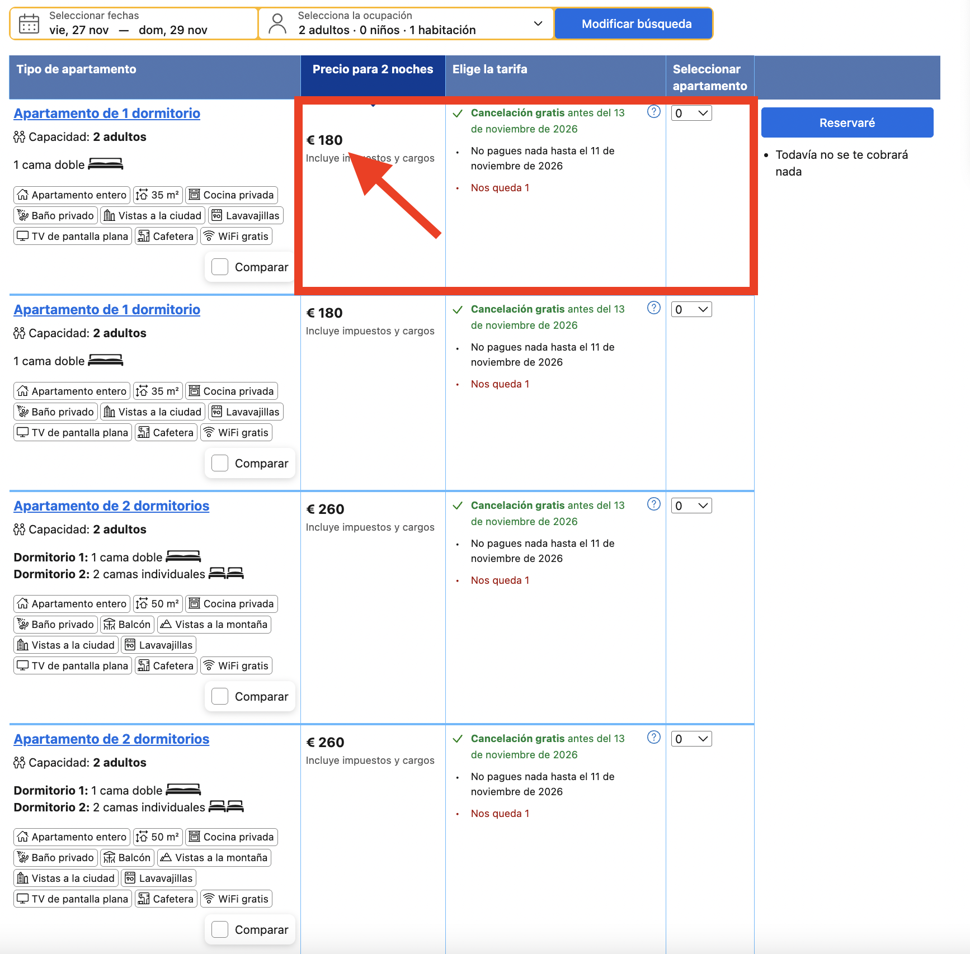
Task: Click the calendar icon in date selector
Action: (x=29, y=24)
